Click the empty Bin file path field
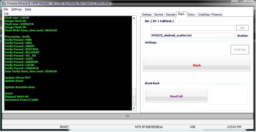This screenshot has width=256, height=132. (192, 28)
